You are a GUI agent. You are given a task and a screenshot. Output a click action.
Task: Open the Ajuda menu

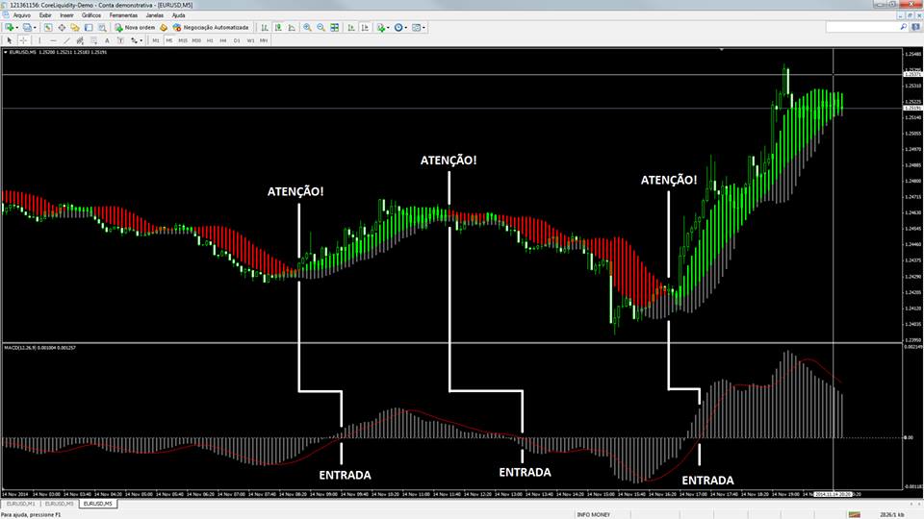point(179,15)
